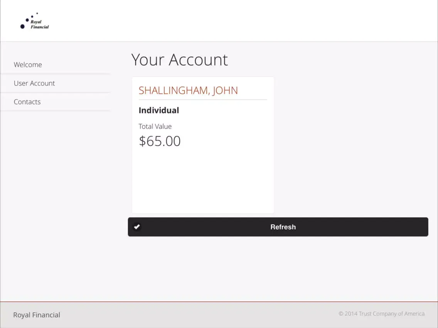The image size is (438, 328).
Task: Open the SHALLINGHAM, JOHN account name
Action: [x=188, y=90]
